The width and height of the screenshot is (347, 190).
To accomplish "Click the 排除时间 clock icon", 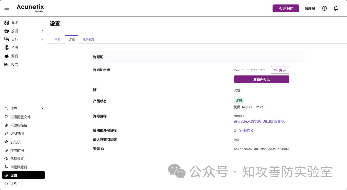I will (x=6, y=150).
